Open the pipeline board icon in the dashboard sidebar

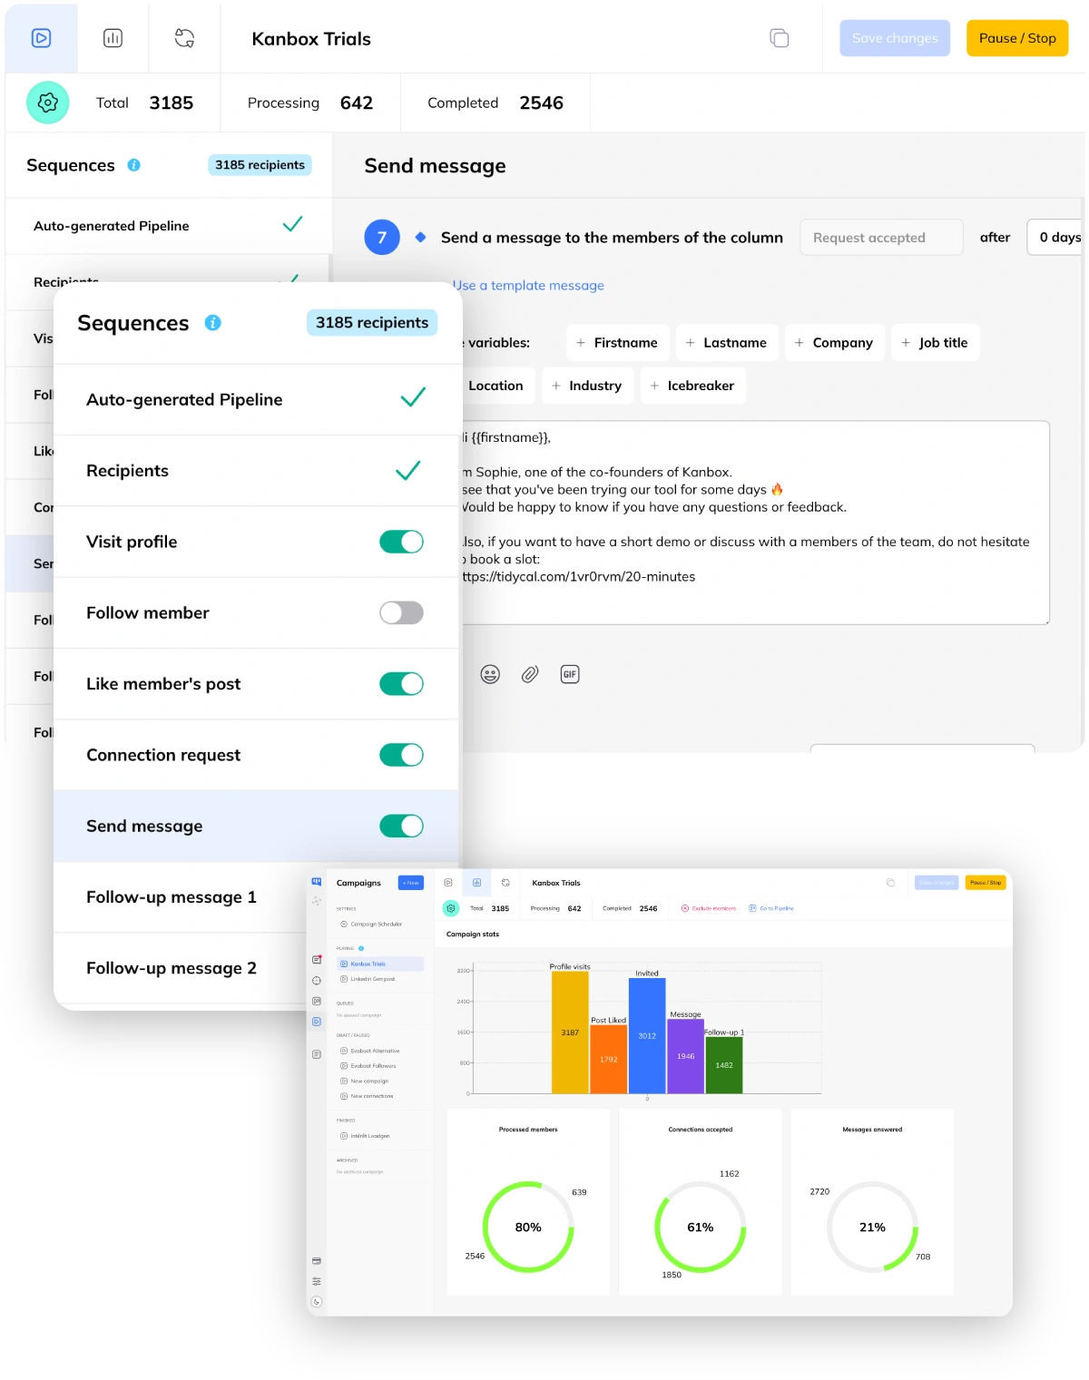pos(316,1001)
